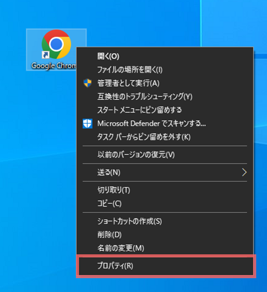267x292 pixels.
Task: Click the shield icon beside 管理者として実行
Action: coord(87,83)
